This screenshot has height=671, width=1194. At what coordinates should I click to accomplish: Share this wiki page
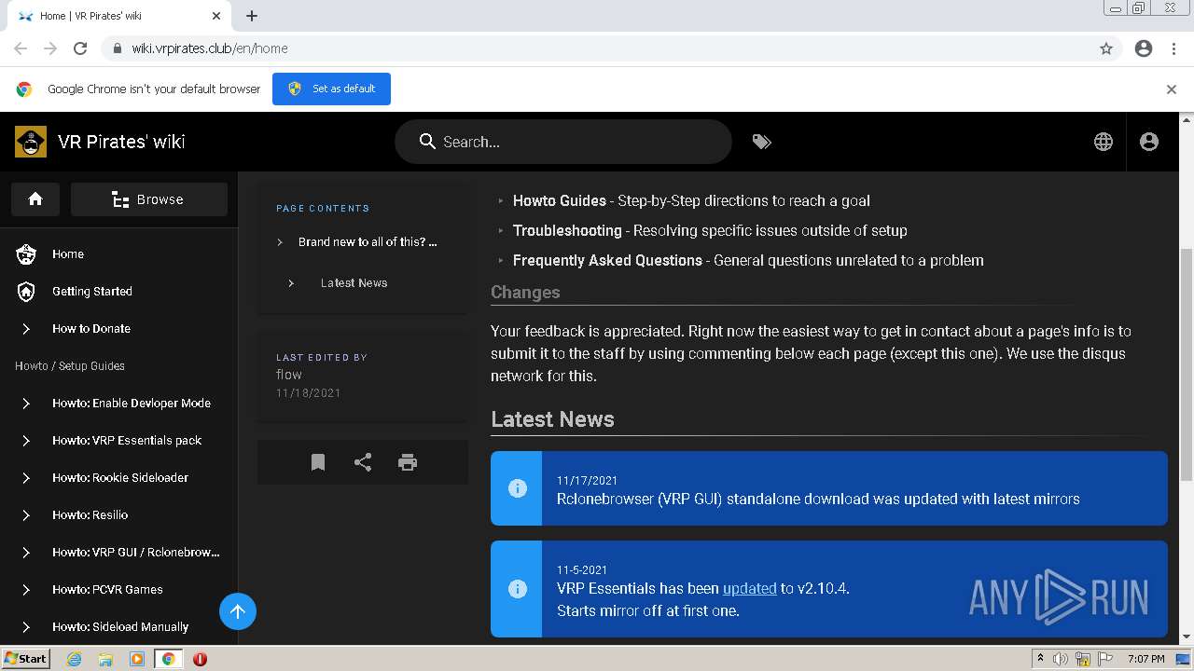[x=363, y=462]
